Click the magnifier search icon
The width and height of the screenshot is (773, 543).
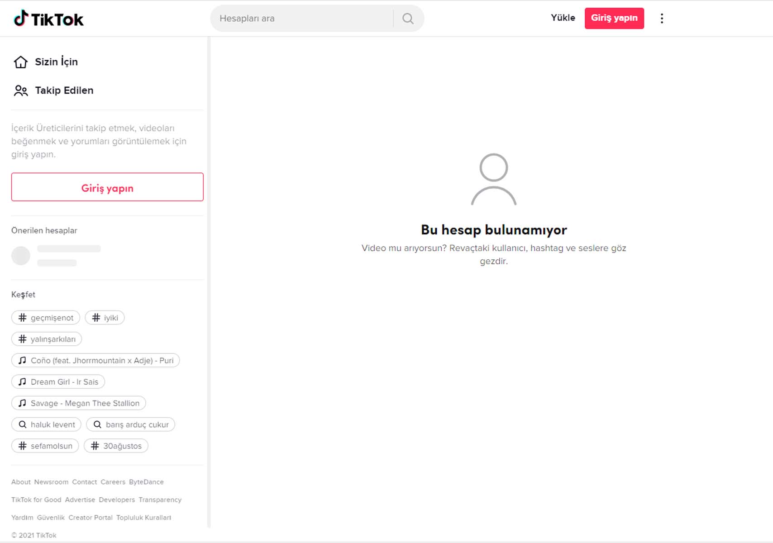pos(408,19)
